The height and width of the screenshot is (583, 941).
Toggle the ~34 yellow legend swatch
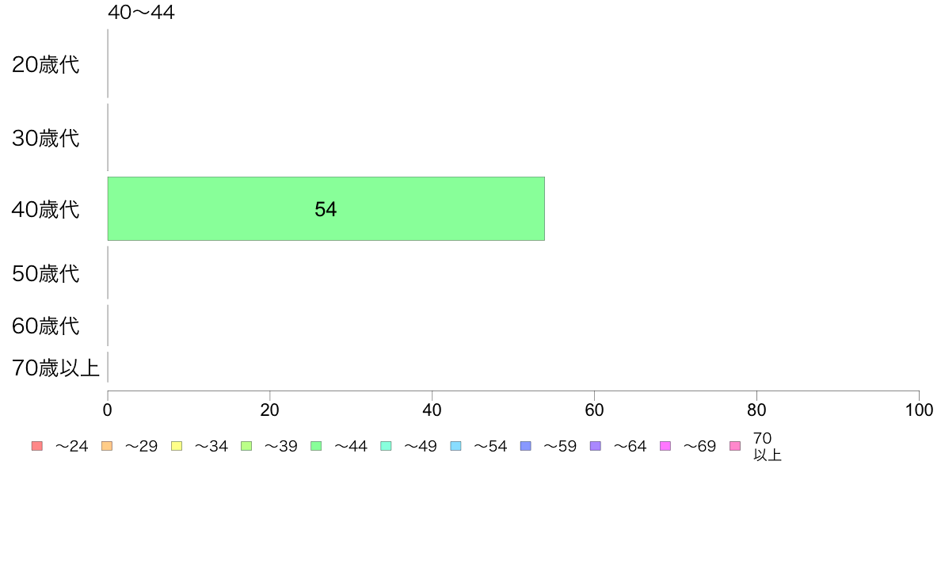177,445
